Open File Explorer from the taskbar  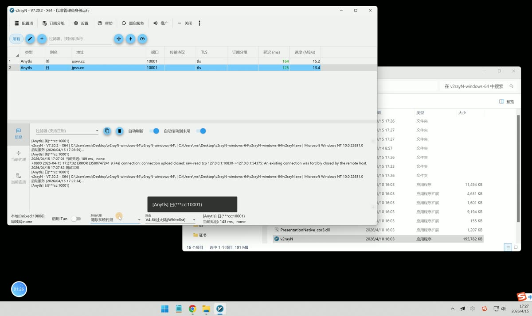pos(206,309)
